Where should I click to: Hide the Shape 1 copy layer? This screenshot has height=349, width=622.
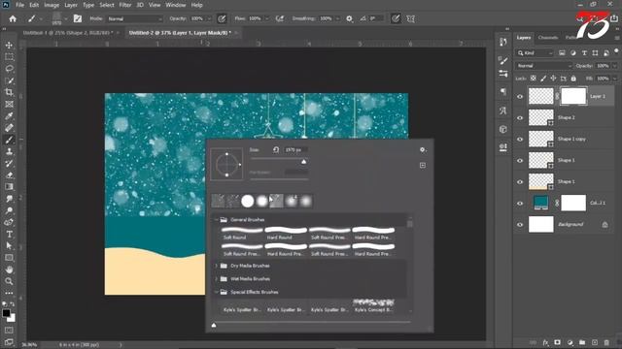[520, 139]
